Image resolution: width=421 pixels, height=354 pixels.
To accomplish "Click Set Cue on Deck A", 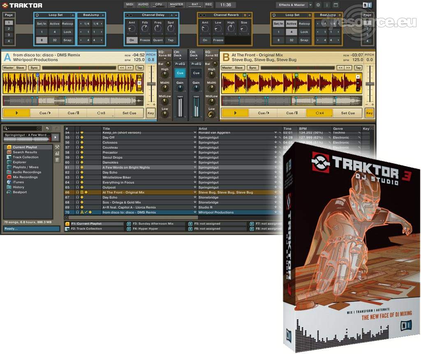I will [129, 113].
